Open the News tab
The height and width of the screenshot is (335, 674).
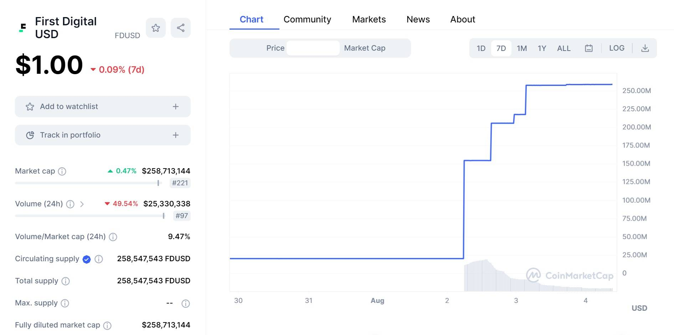(x=418, y=20)
